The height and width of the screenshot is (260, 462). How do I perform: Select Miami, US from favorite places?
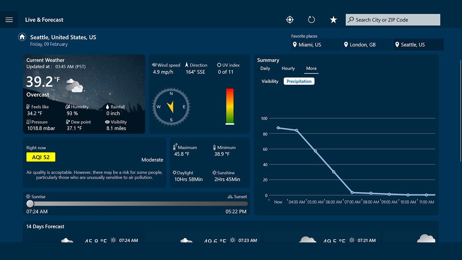point(309,44)
